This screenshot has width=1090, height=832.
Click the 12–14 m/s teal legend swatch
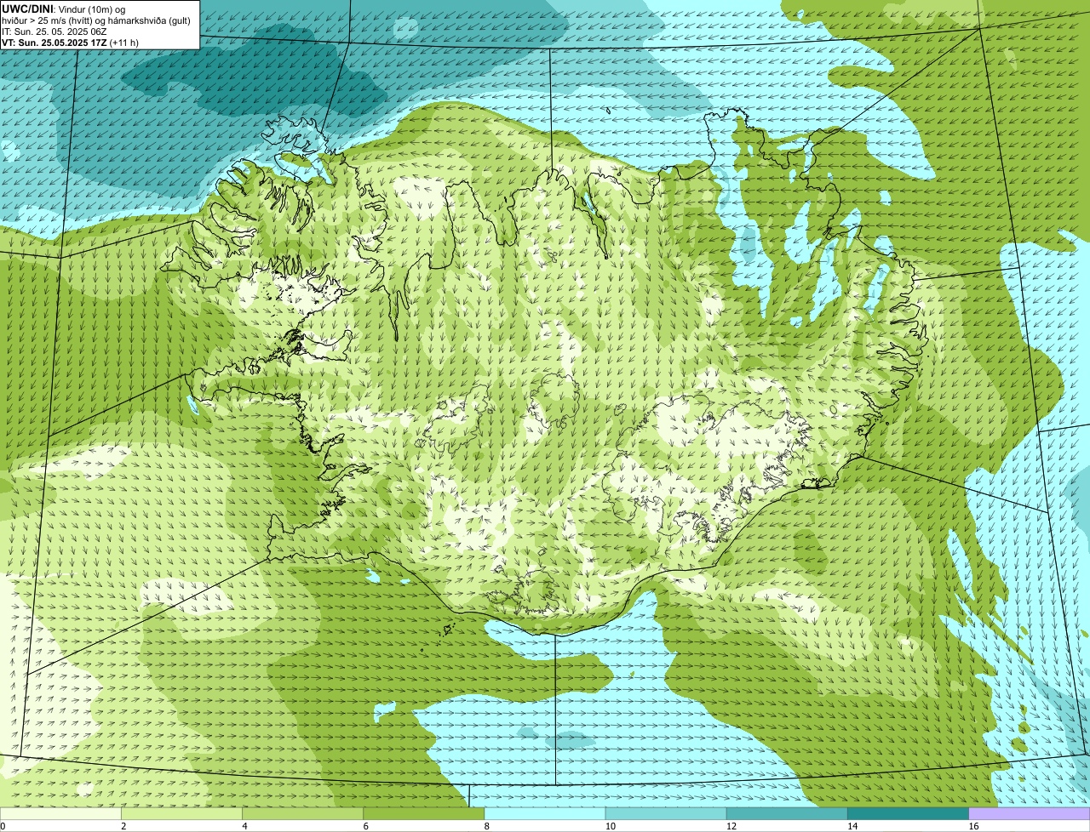[787, 813]
